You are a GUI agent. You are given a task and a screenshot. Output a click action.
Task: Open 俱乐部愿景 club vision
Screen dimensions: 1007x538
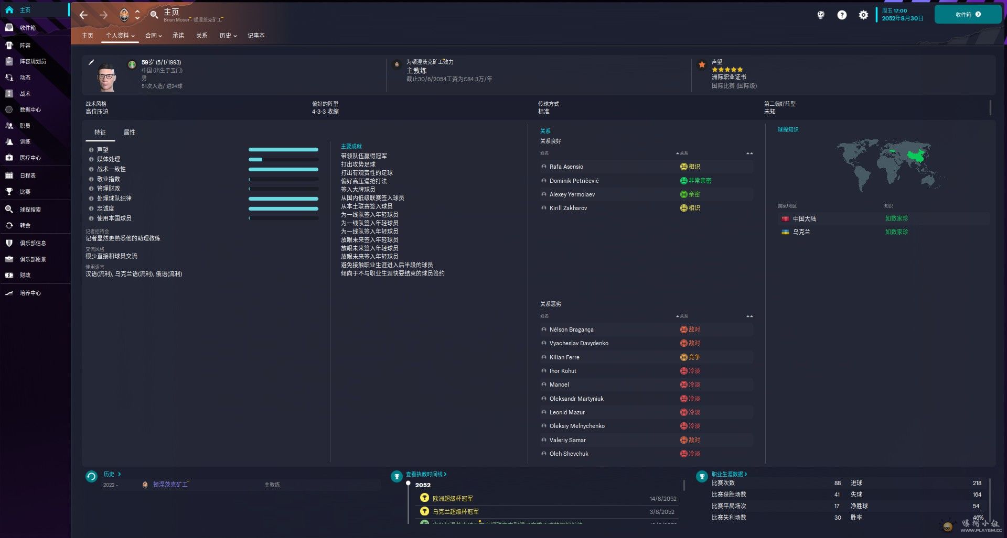pyautogui.click(x=35, y=259)
